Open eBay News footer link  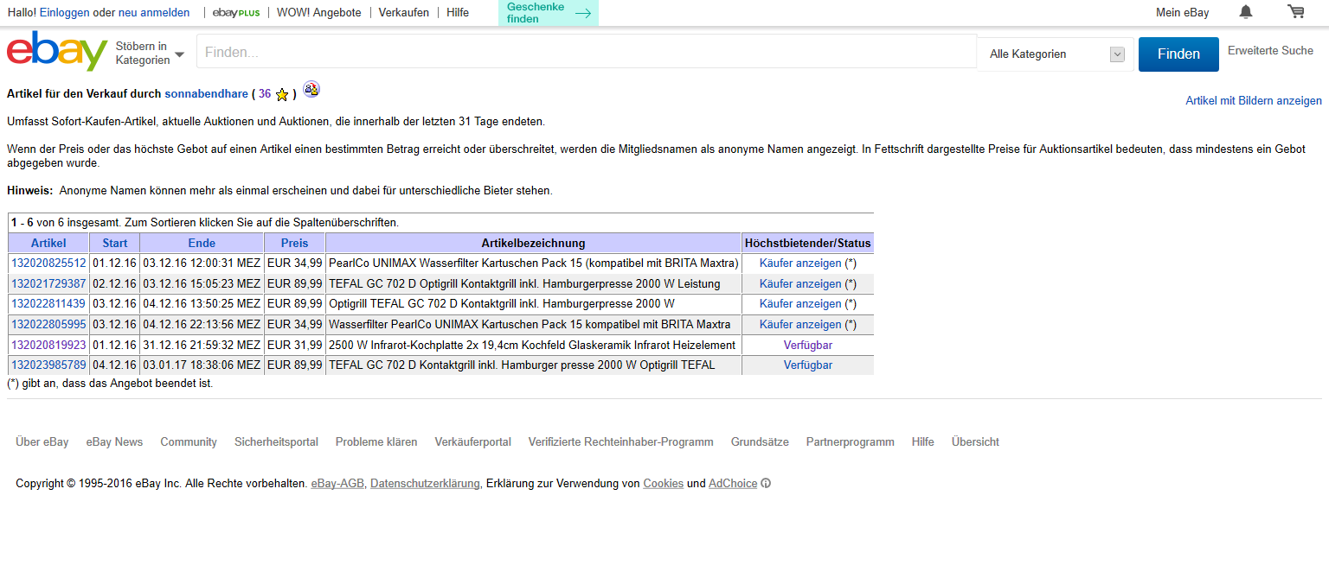coord(114,441)
